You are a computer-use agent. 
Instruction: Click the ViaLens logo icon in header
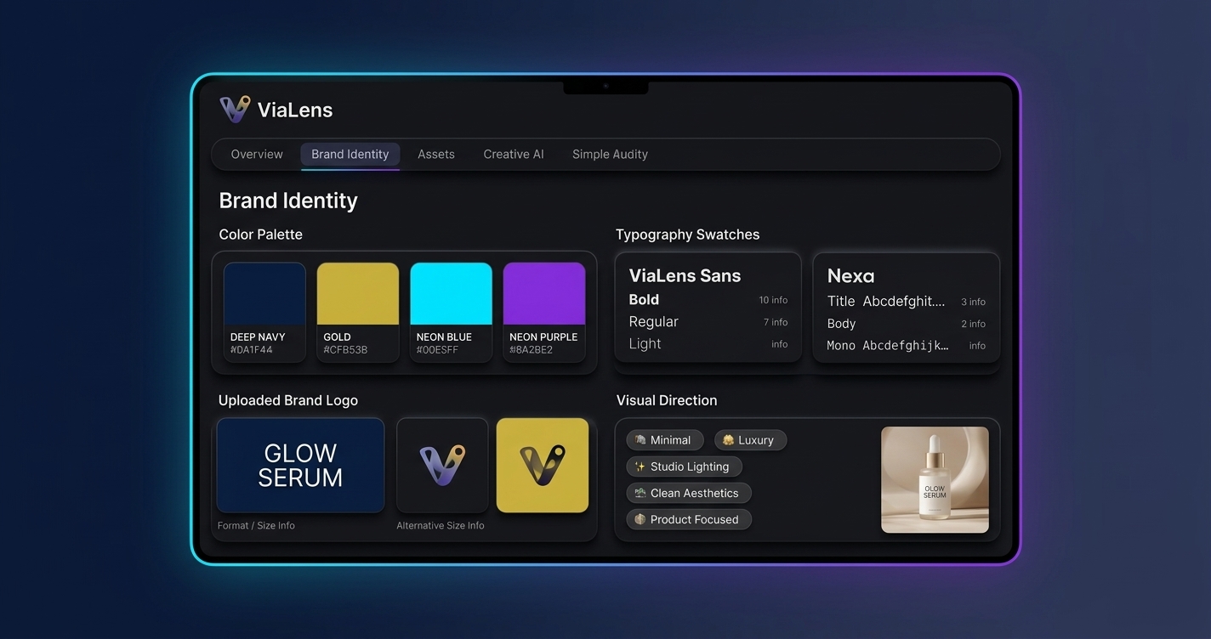click(235, 109)
